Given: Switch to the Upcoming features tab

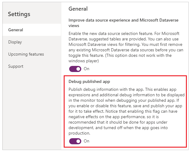Looking at the screenshot, I should (26, 54).
